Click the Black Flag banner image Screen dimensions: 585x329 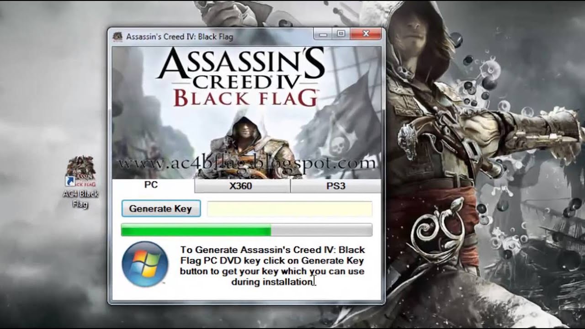246,112
